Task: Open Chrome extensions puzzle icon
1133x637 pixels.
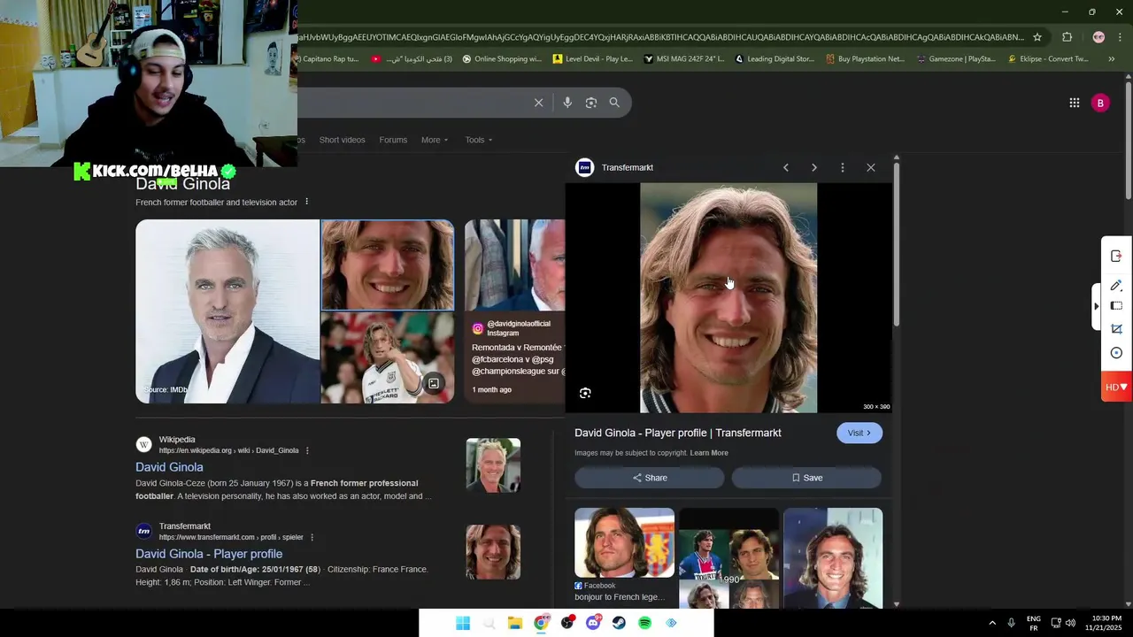Action: [1067, 37]
